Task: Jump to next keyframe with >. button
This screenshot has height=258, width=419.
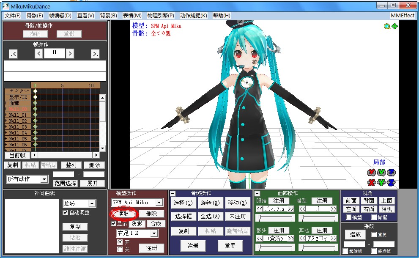Action: pyautogui.click(x=95, y=54)
